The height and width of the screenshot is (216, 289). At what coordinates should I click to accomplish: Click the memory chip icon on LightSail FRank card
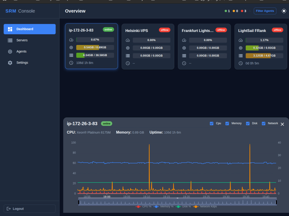pyautogui.click(x=240, y=48)
